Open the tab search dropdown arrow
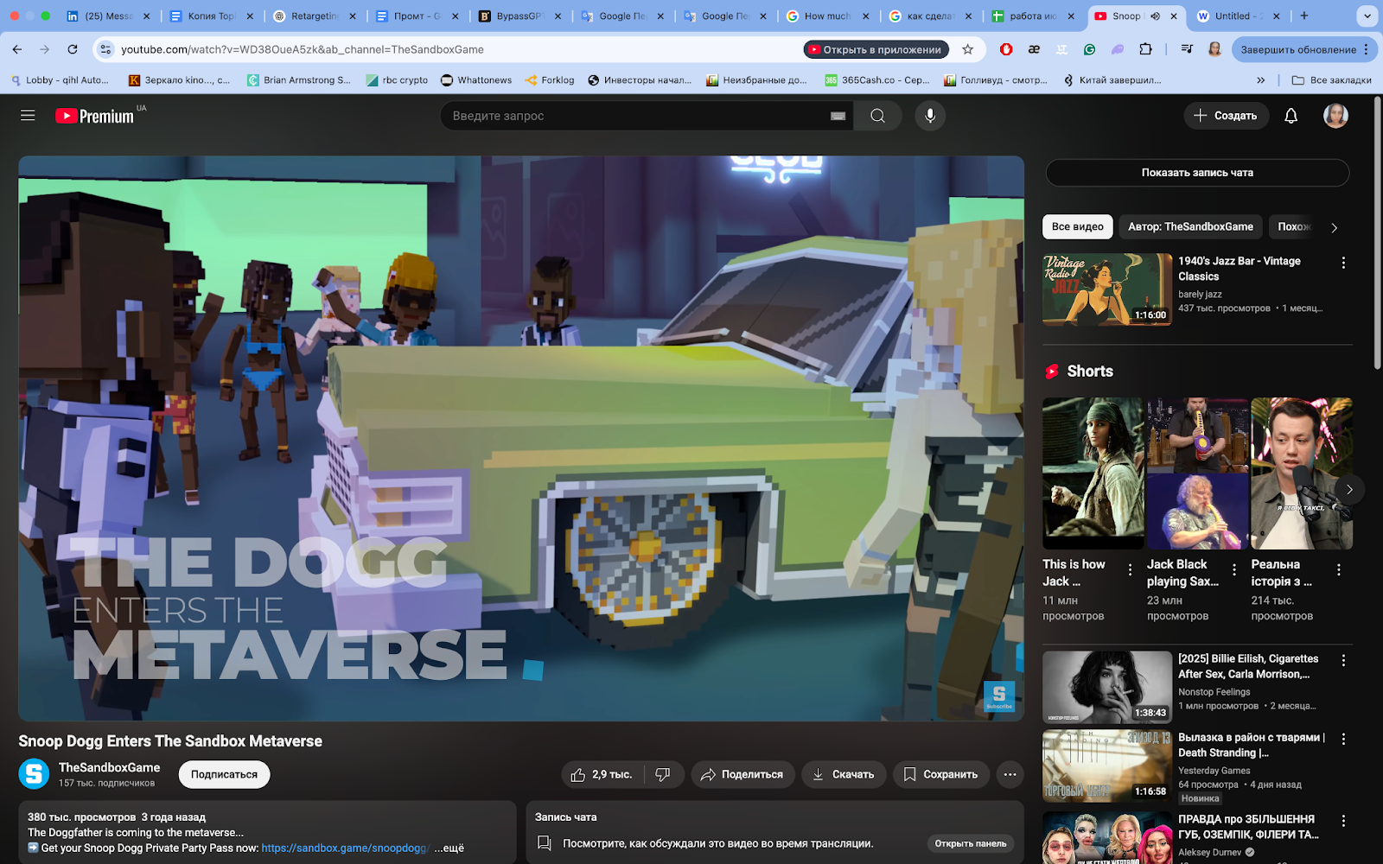This screenshot has width=1383, height=864. click(1367, 16)
